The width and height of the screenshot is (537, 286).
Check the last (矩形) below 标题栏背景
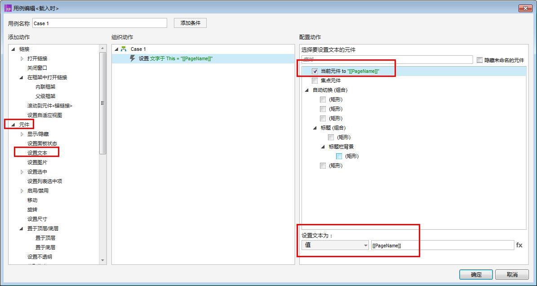click(x=323, y=166)
